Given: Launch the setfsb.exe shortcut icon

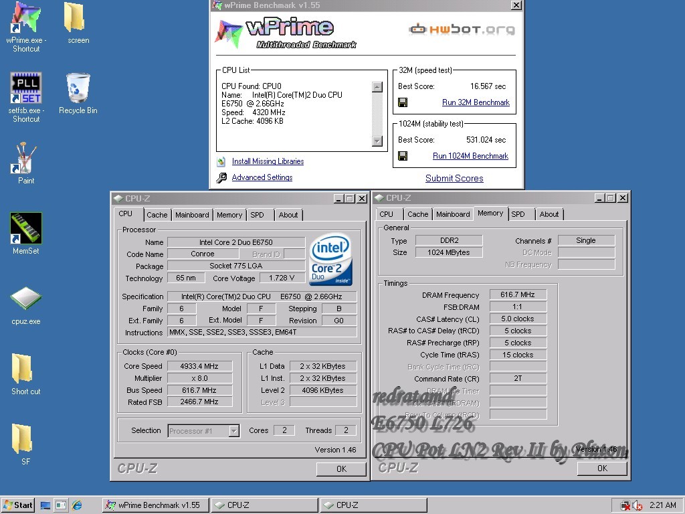Looking at the screenshot, I should click(x=26, y=88).
